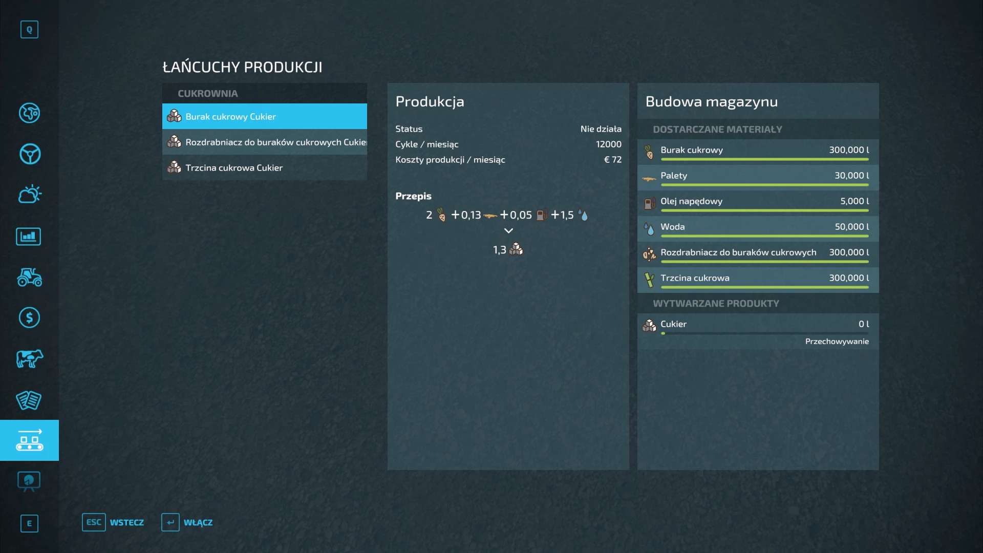Click the recipe downward chevron arrow
The width and height of the screenshot is (983, 553).
click(x=508, y=231)
